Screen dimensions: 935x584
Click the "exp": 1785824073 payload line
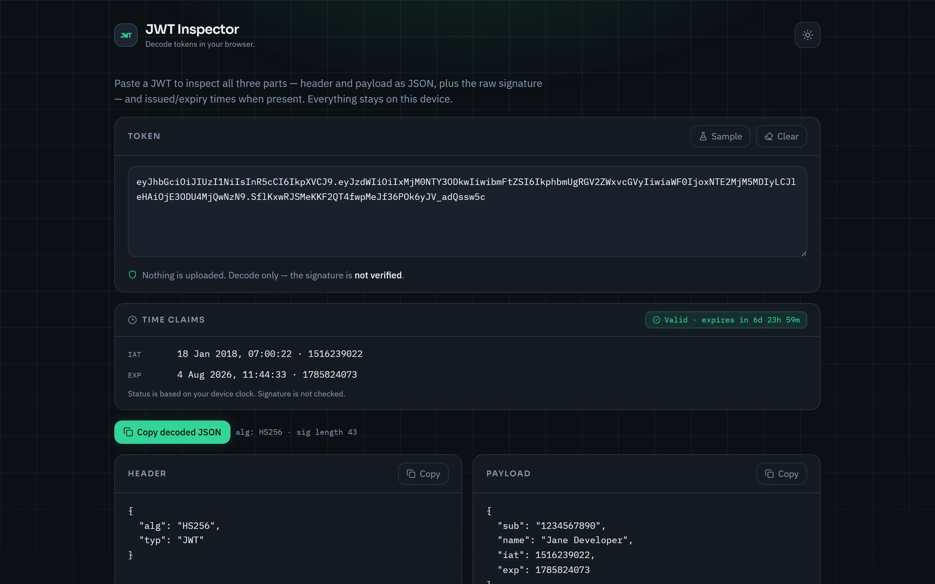point(543,570)
